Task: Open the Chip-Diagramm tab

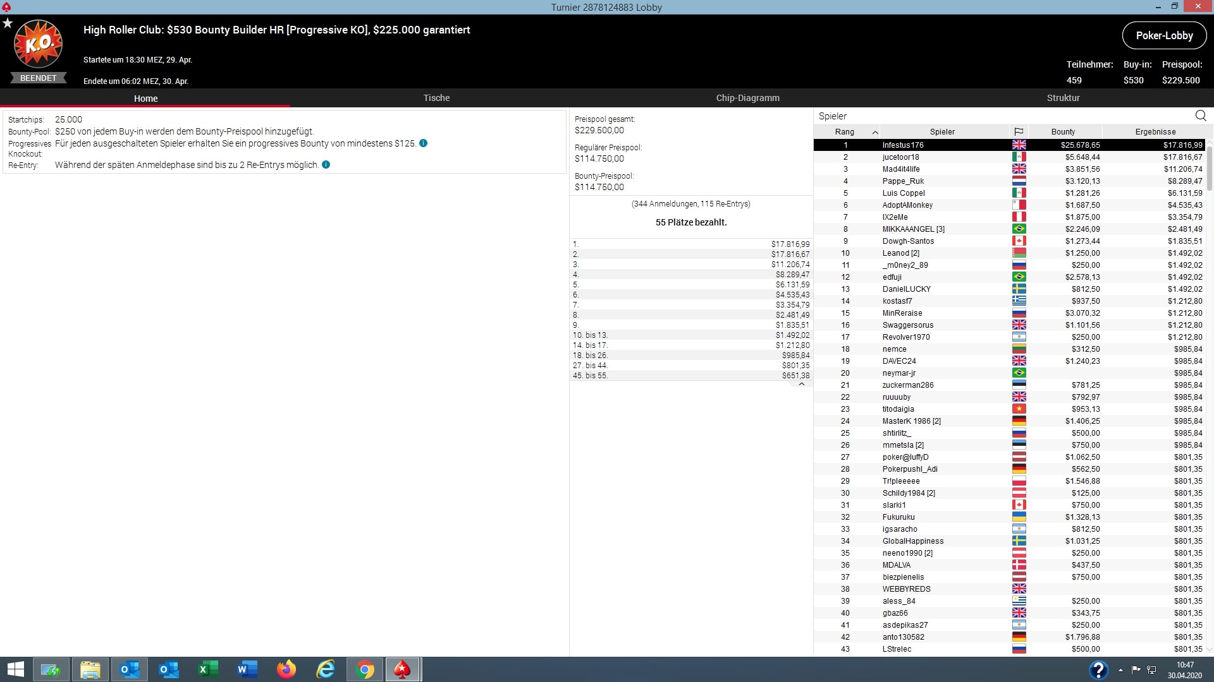Action: 747,98
